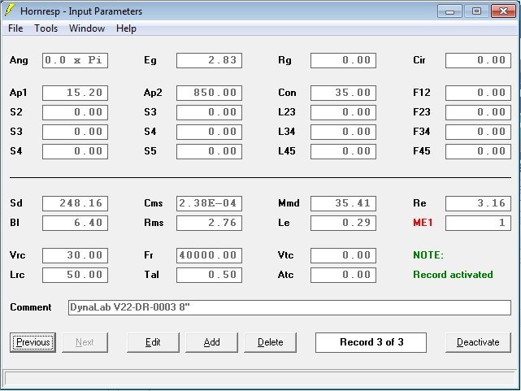
Task: Deactivate the current record
Action: pos(478,342)
